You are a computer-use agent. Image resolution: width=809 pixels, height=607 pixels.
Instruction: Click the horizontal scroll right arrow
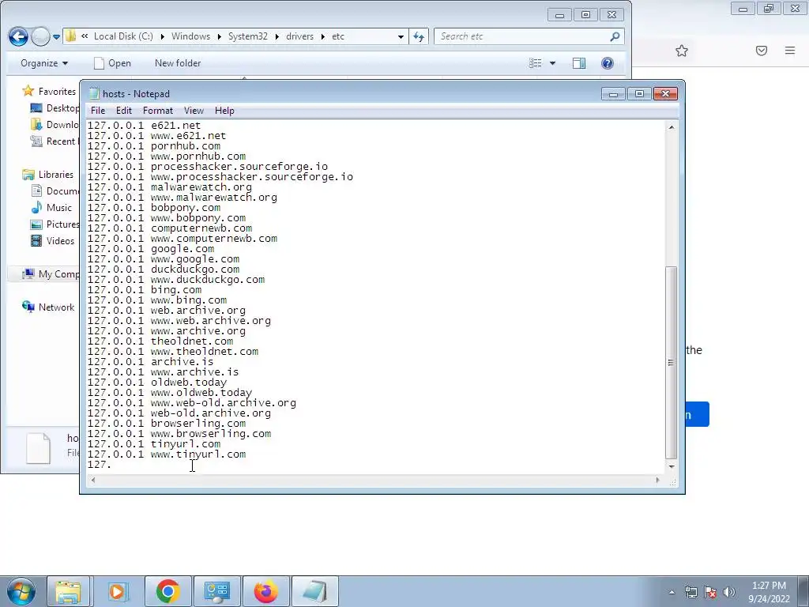coord(657,480)
